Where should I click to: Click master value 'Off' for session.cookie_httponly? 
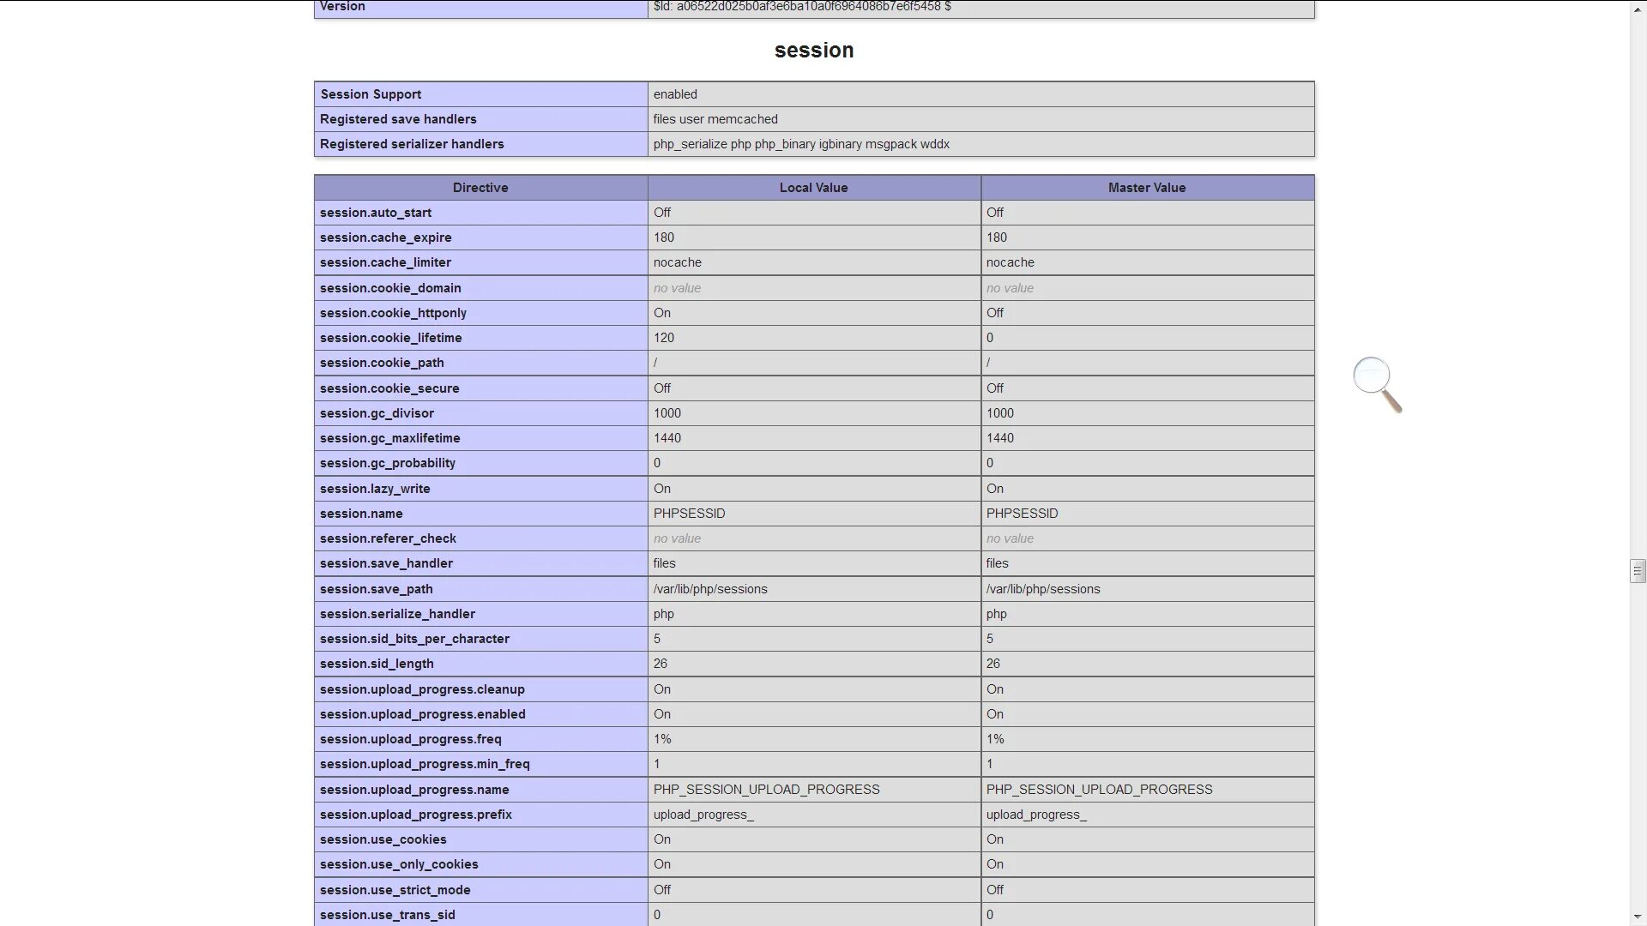(994, 313)
